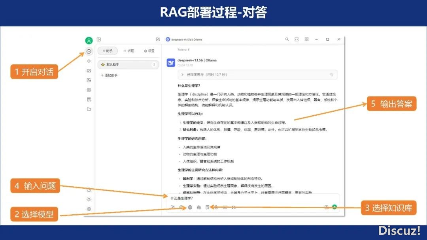Click the green user avatar icon
This screenshot has width=427, height=240.
(89, 41)
